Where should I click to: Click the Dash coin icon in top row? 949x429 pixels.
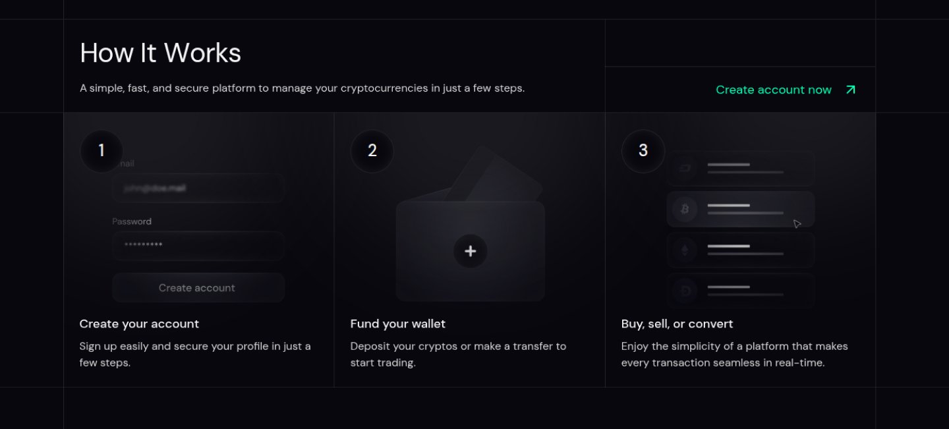click(x=685, y=169)
